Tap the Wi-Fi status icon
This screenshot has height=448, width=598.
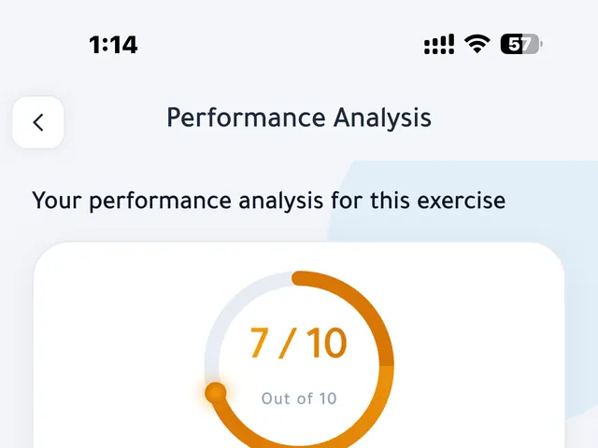(477, 44)
